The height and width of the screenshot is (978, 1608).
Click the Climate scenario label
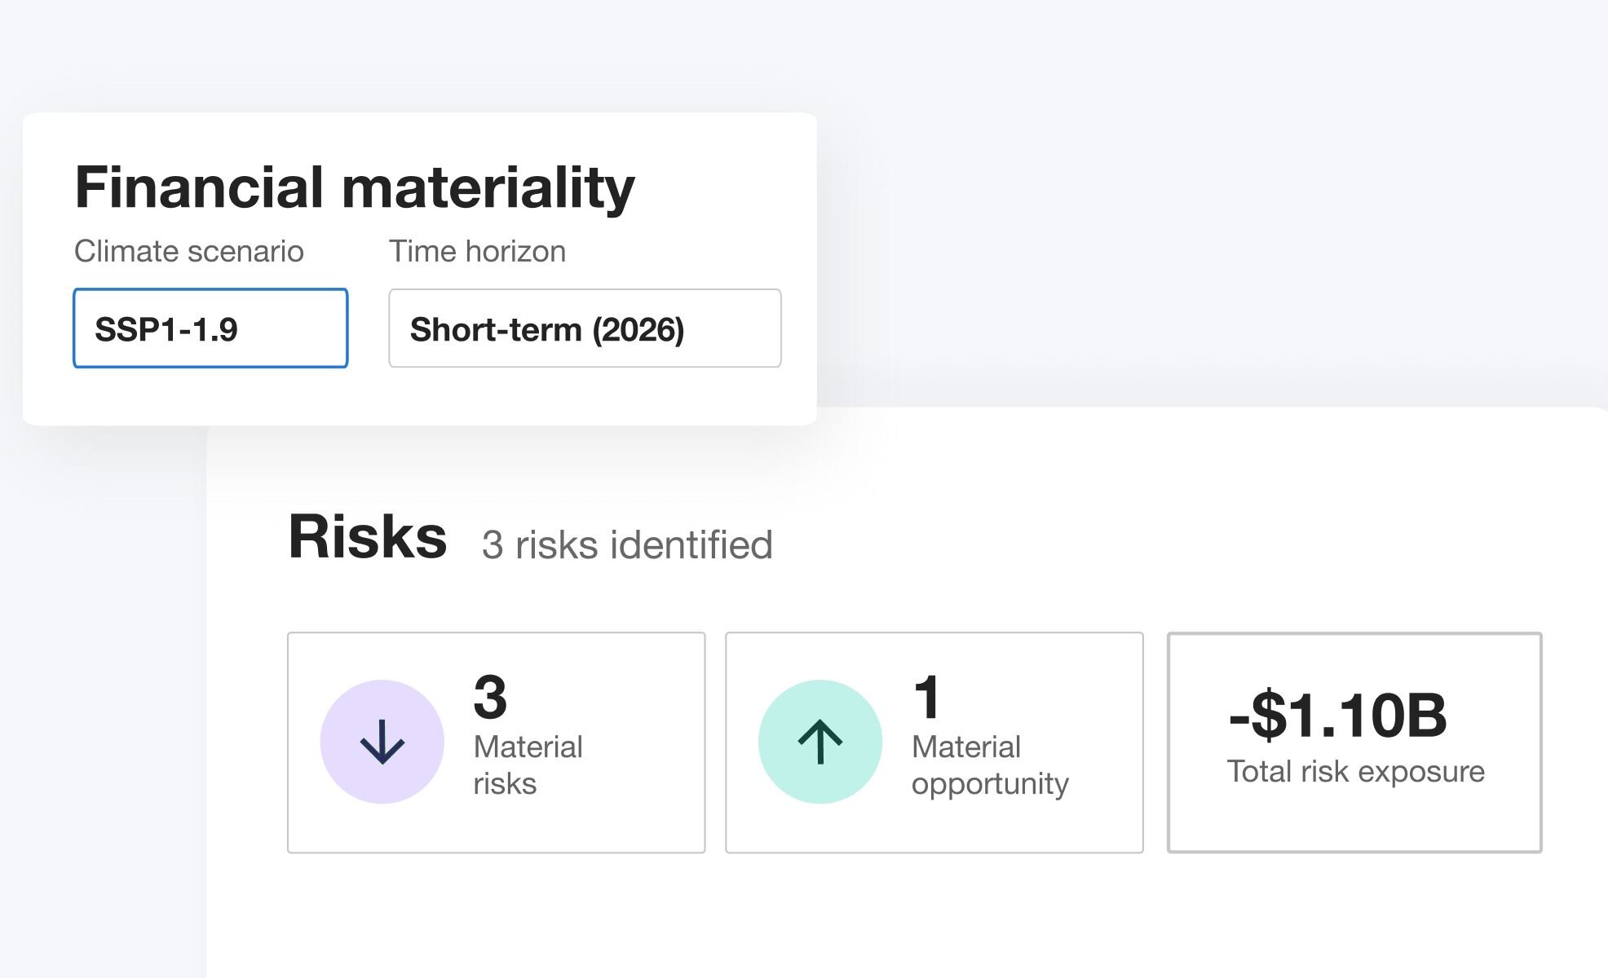189,251
